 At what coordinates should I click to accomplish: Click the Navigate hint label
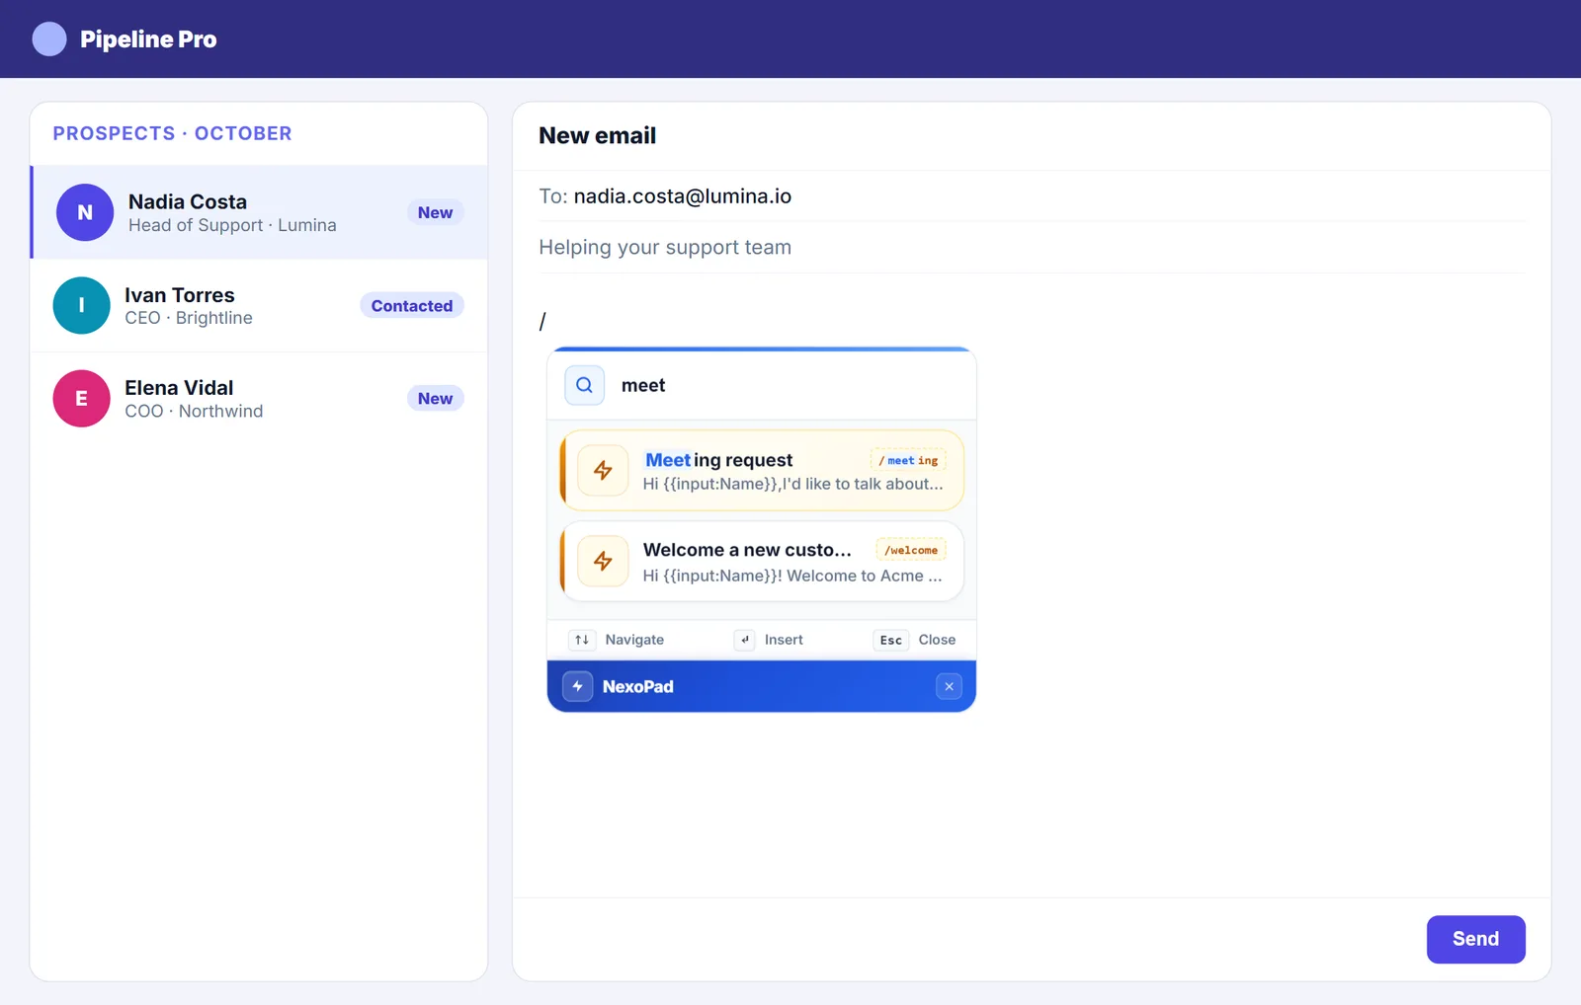pyautogui.click(x=634, y=640)
